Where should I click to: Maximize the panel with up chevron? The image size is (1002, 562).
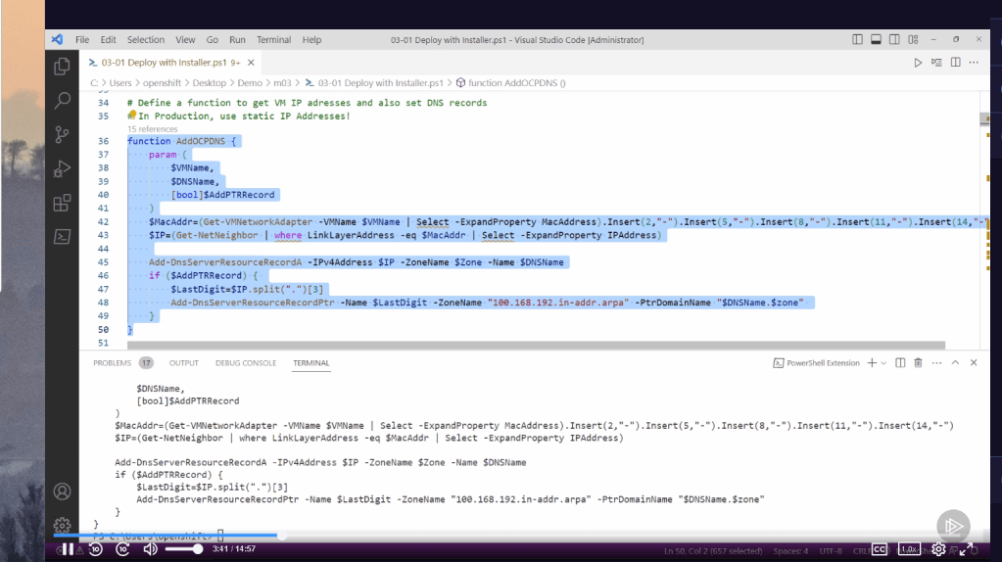[955, 362]
